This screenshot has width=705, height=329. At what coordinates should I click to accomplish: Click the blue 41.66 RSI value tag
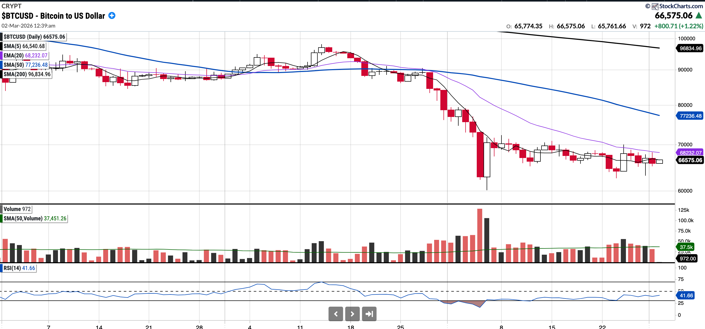point(686,295)
